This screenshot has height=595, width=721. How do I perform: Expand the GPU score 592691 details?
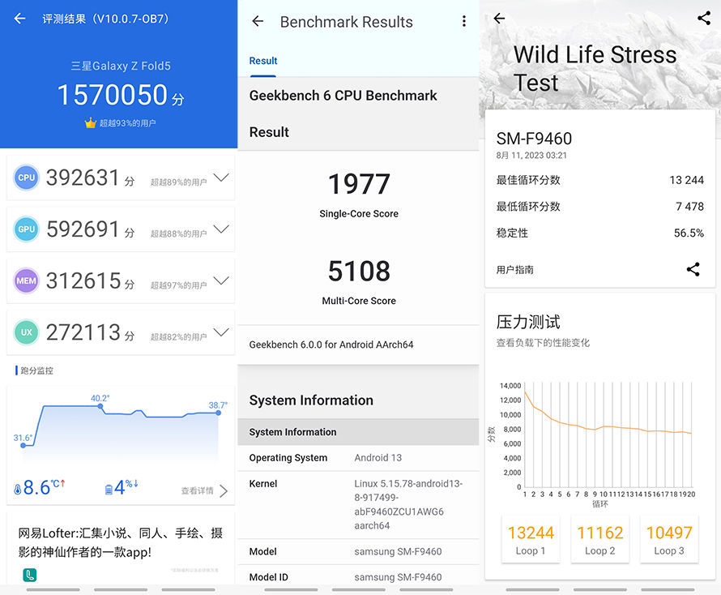tap(221, 229)
